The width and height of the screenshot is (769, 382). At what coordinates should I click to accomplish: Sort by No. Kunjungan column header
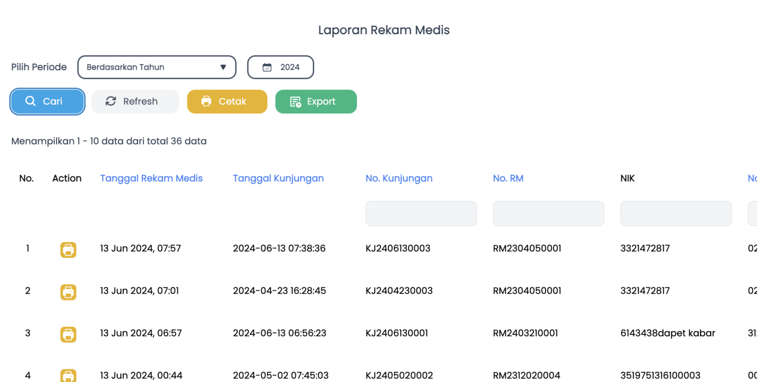click(x=399, y=178)
